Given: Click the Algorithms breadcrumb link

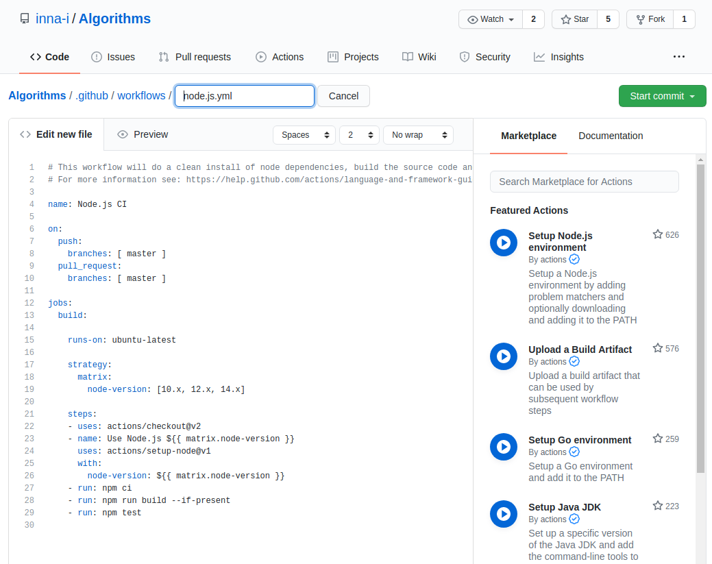Looking at the screenshot, I should tap(37, 96).
